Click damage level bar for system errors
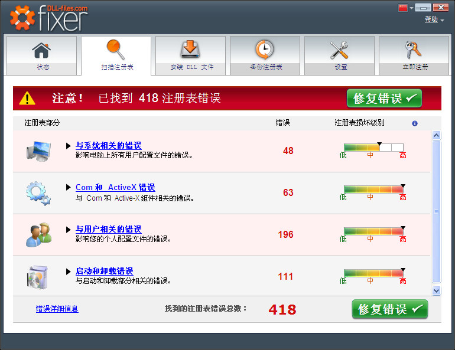Screen dimensions: 455x350 [x=373, y=147]
